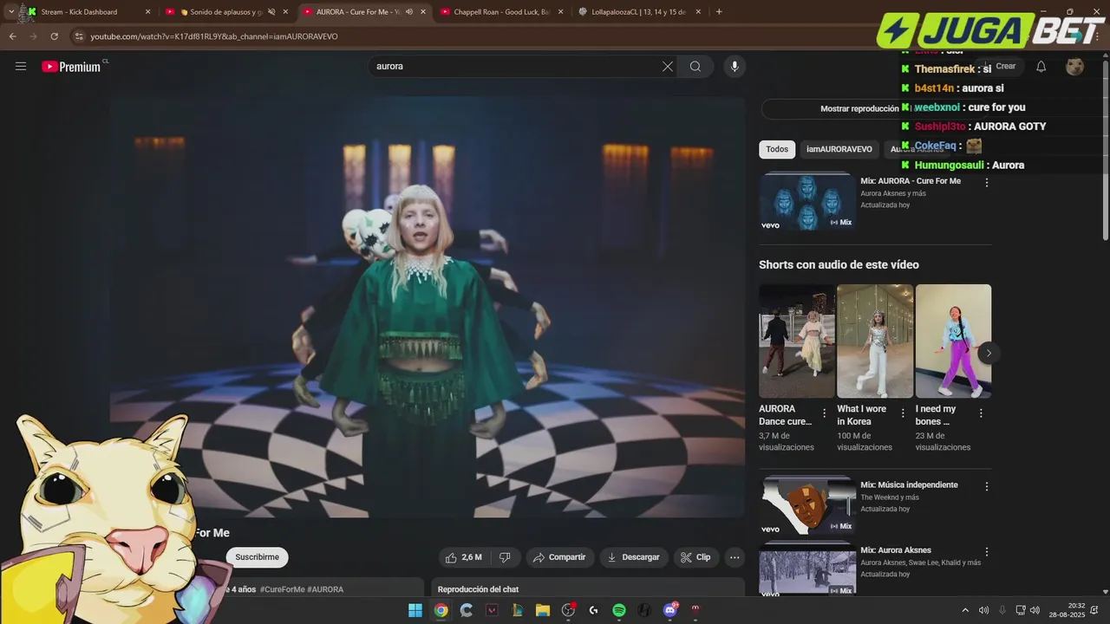This screenshot has width=1110, height=624.
Task: Open the #CureForMe hashtag link
Action: coord(282,589)
